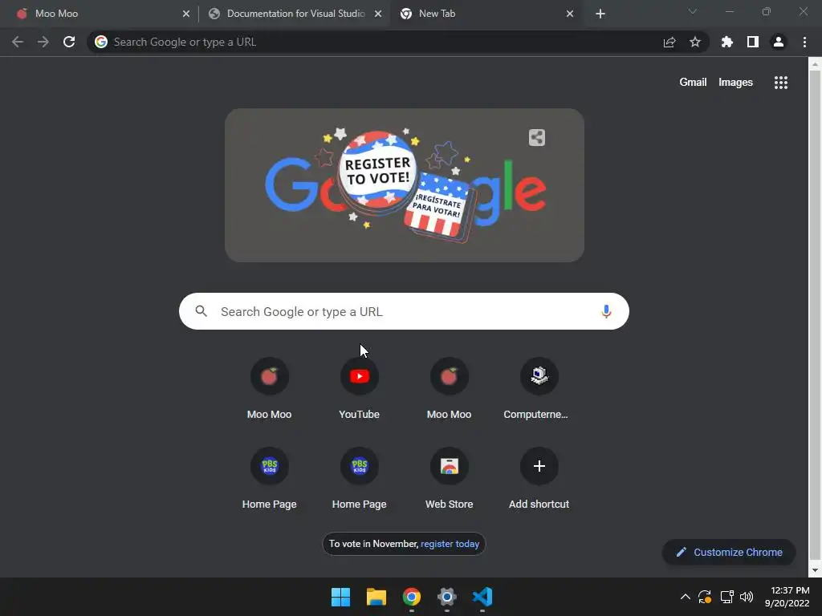Close the Moo Moo tab
Image resolution: width=822 pixels, height=616 pixels.
pyautogui.click(x=186, y=14)
